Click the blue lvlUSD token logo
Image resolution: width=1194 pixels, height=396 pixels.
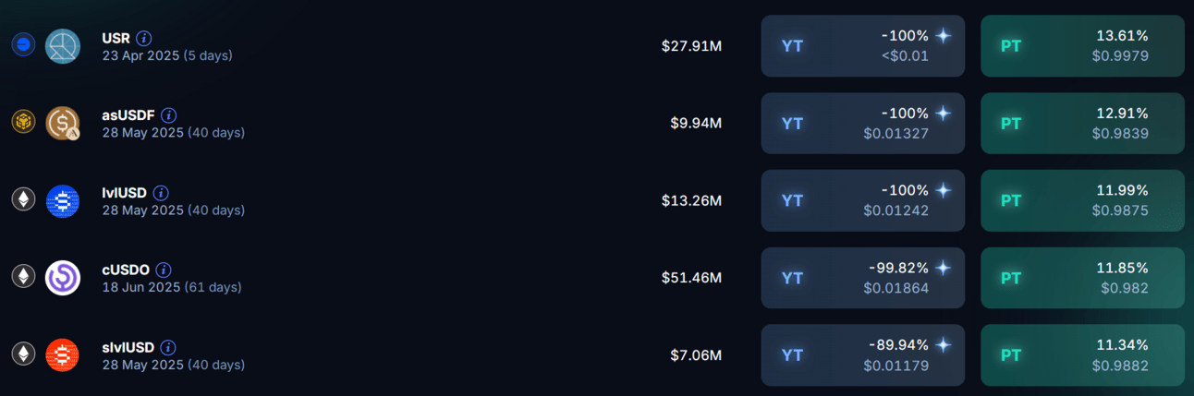pos(63,200)
